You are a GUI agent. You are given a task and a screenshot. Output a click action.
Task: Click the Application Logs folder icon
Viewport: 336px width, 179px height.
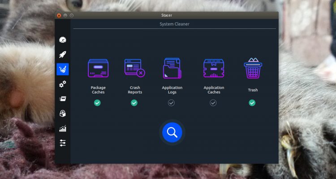click(x=172, y=68)
